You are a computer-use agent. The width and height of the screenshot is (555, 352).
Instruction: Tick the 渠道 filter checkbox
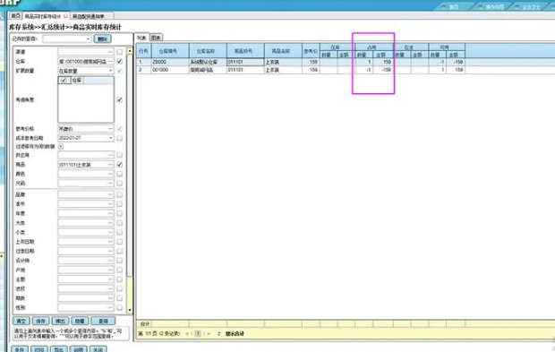pyautogui.click(x=120, y=52)
